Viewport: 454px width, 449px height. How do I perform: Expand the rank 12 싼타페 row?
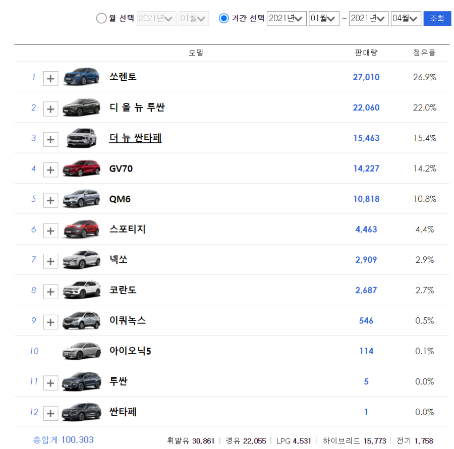click(50, 413)
